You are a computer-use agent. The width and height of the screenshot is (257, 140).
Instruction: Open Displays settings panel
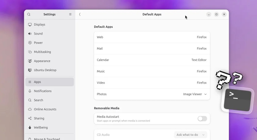(x=50, y=24)
